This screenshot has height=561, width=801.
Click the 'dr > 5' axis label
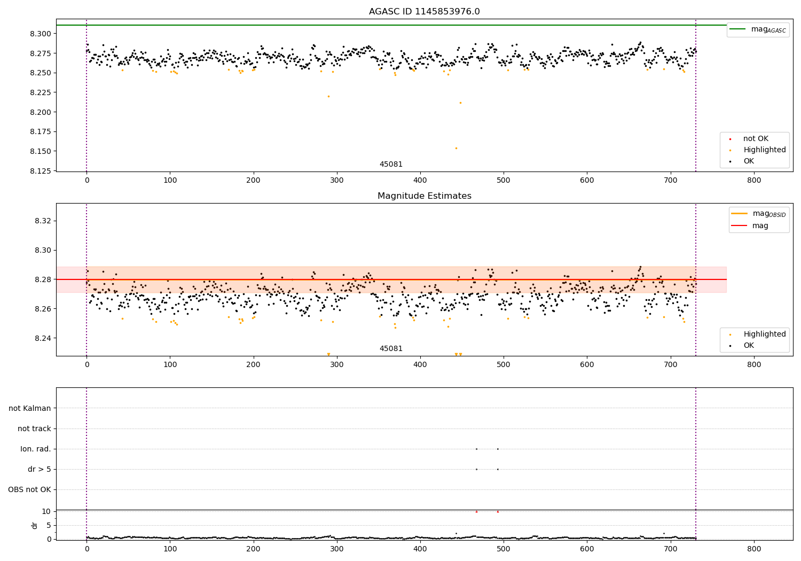pyautogui.click(x=40, y=469)
